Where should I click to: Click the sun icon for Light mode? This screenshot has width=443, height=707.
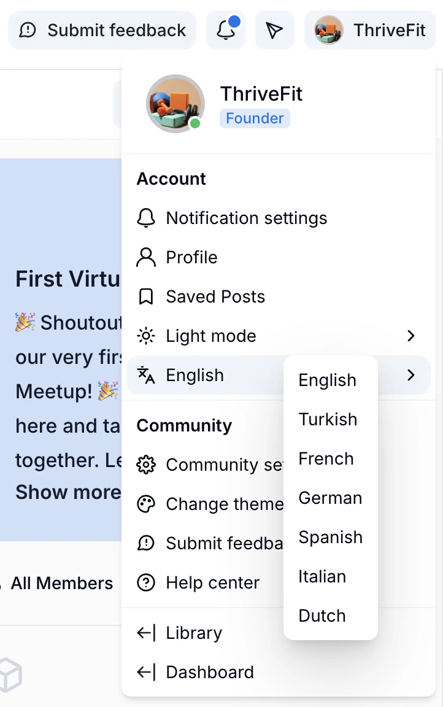click(x=146, y=336)
